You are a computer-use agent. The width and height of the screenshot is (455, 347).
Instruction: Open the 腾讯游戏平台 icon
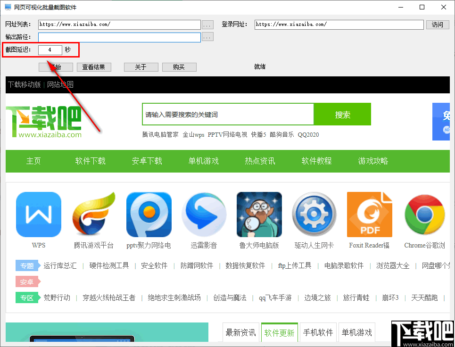click(93, 215)
